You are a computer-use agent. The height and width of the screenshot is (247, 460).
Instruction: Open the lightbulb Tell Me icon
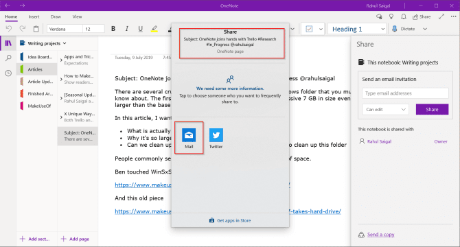(391, 16)
